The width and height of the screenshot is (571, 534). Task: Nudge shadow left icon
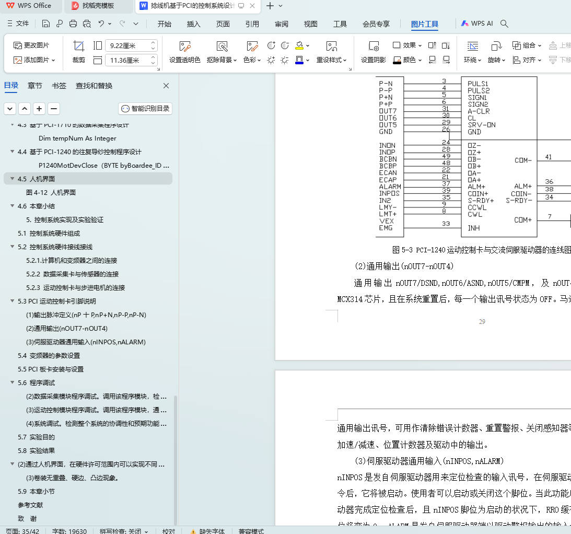(432, 60)
